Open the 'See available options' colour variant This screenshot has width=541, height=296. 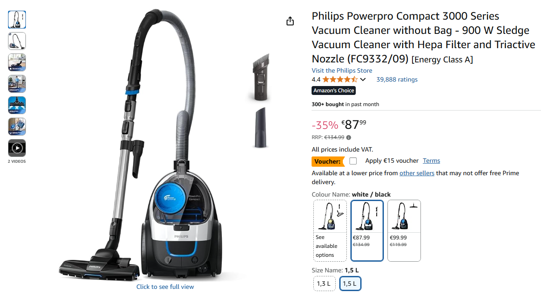(330, 230)
